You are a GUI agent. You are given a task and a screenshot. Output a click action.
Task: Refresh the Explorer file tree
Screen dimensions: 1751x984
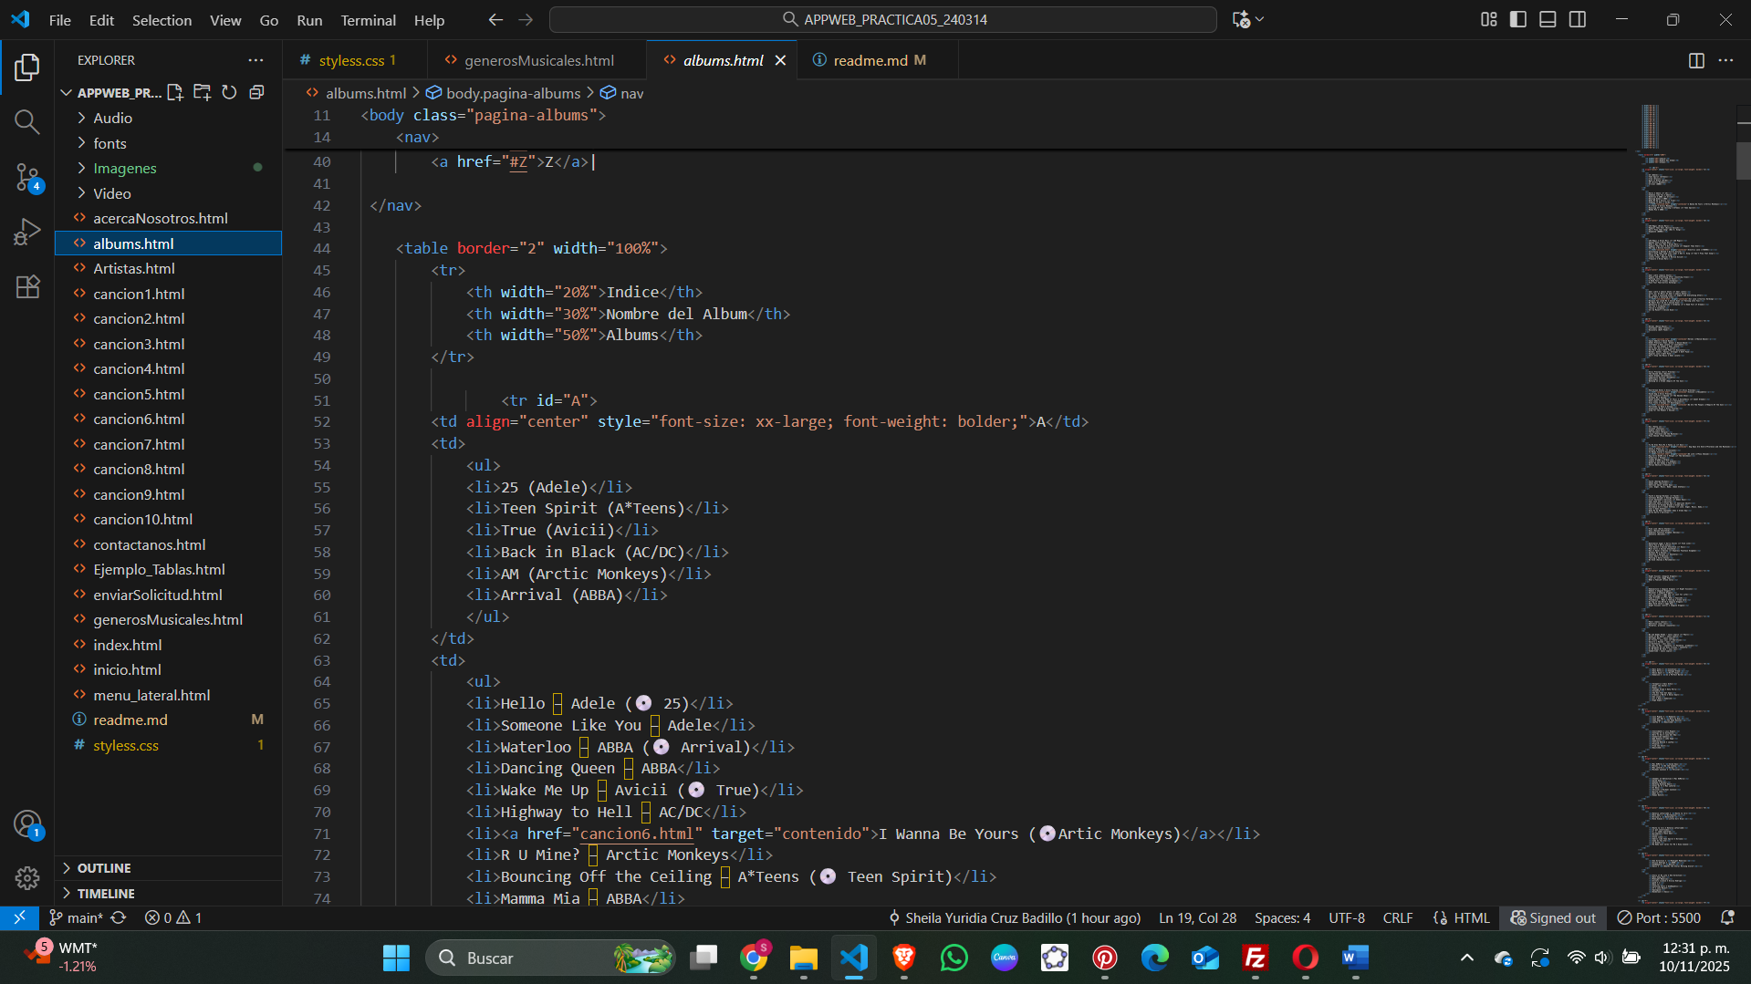click(229, 92)
